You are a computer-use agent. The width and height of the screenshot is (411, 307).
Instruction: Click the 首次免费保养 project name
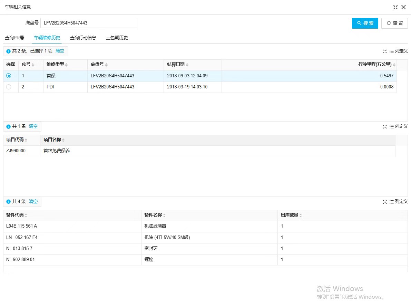tap(57, 151)
